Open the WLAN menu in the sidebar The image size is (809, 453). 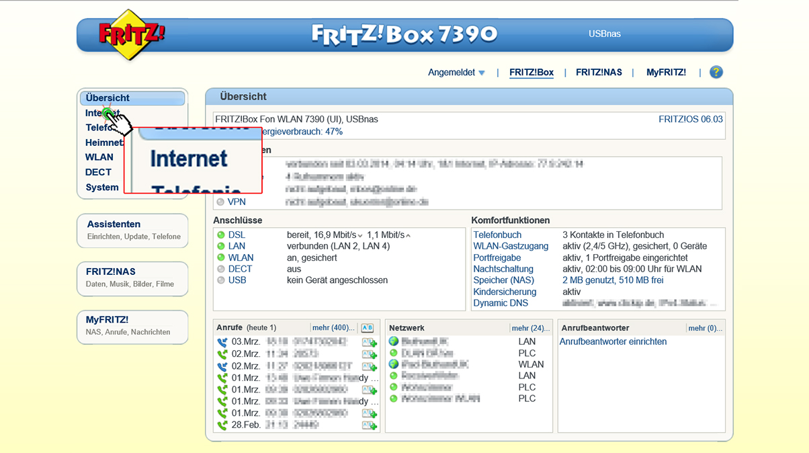(99, 157)
